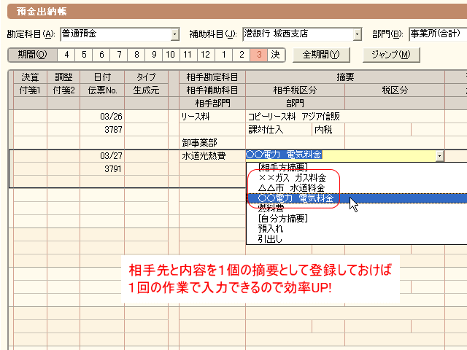
Task: Click the 付箋1 column header
Action: [x=30, y=90]
